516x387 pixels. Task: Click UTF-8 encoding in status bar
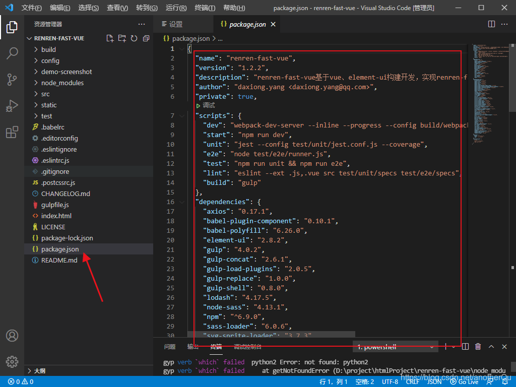click(x=390, y=382)
